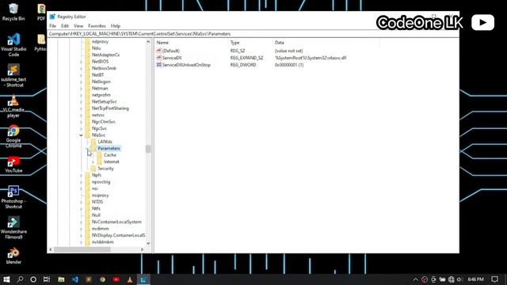507x285 pixels.
Task: Click the tree pane scroll-left arrow
Action: pos(51,249)
